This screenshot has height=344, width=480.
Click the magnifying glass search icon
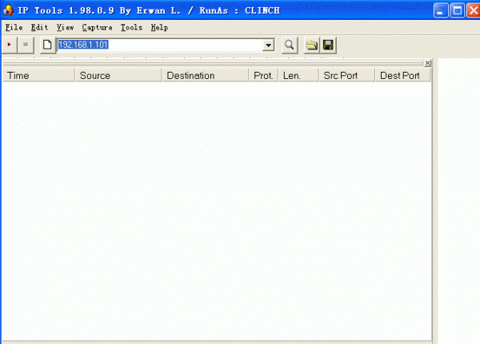tap(290, 45)
